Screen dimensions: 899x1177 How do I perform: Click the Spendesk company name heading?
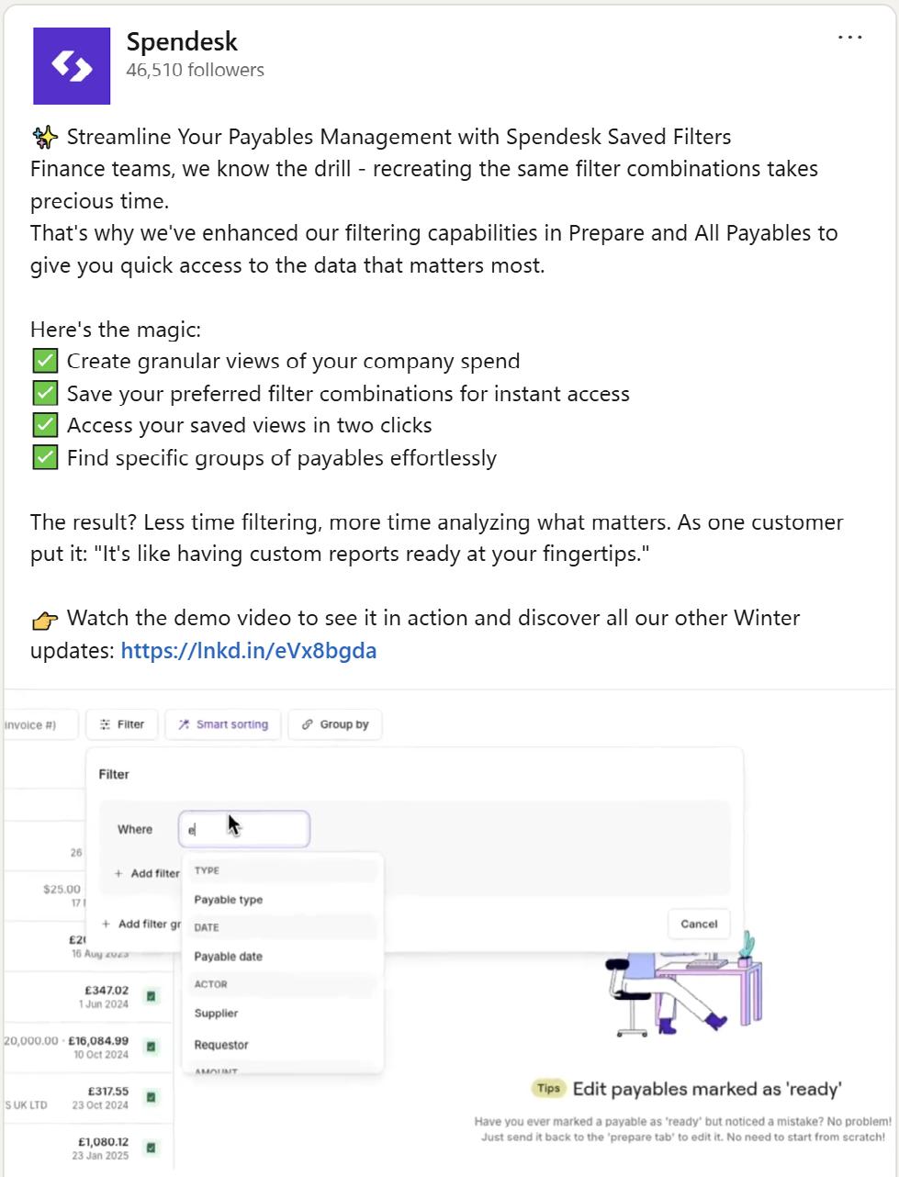182,41
